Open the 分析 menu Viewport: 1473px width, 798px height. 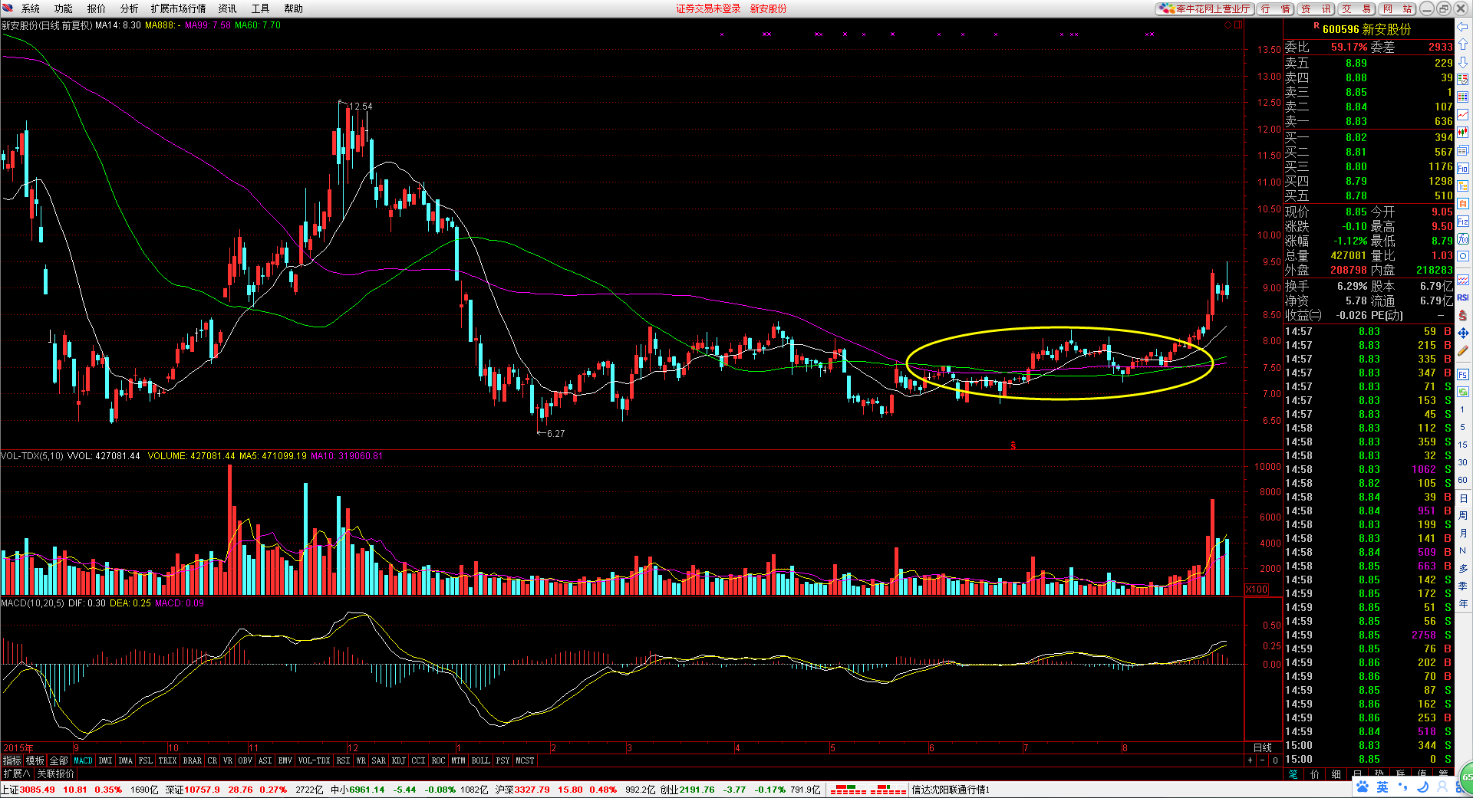[x=130, y=8]
